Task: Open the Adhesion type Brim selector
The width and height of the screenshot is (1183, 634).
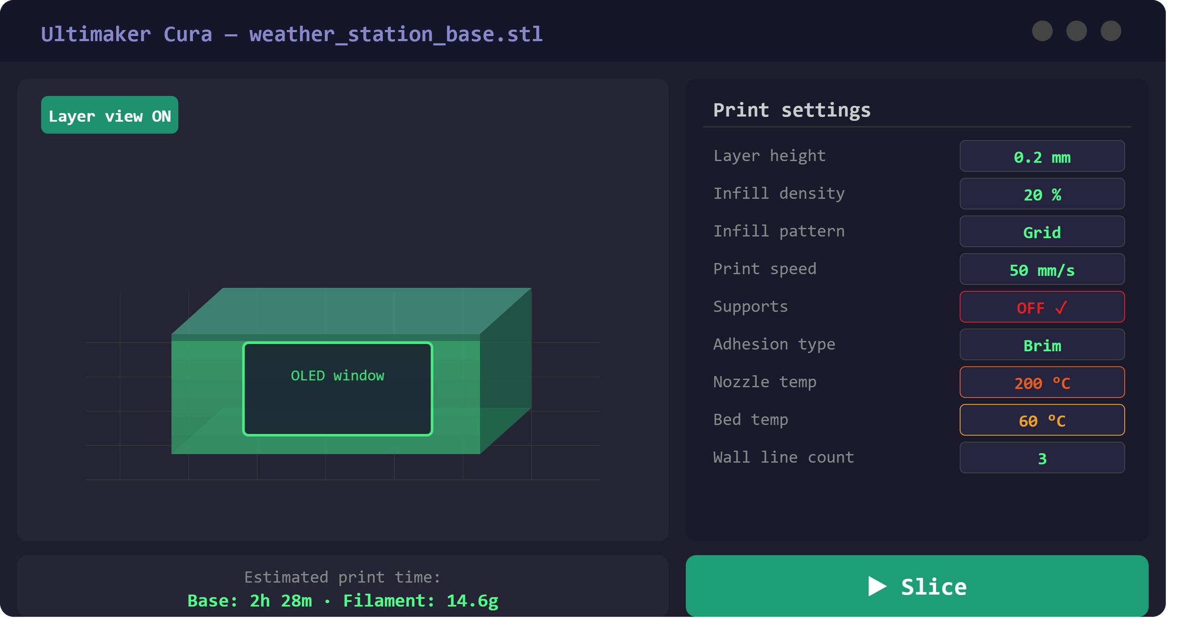Action: (1042, 345)
